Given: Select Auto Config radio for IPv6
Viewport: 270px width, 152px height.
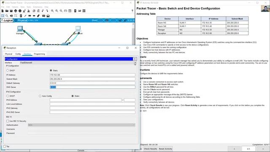Looking at the screenshot, I should coord(40,96).
